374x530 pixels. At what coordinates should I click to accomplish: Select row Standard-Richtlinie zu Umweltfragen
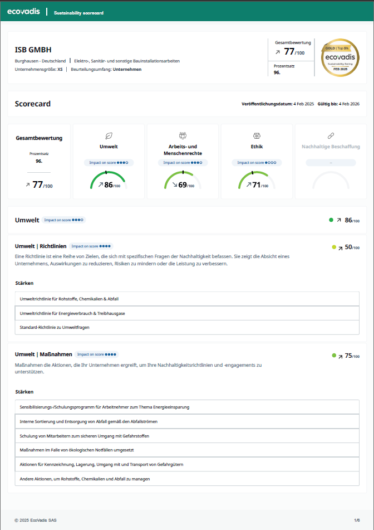pyautogui.click(x=187, y=327)
